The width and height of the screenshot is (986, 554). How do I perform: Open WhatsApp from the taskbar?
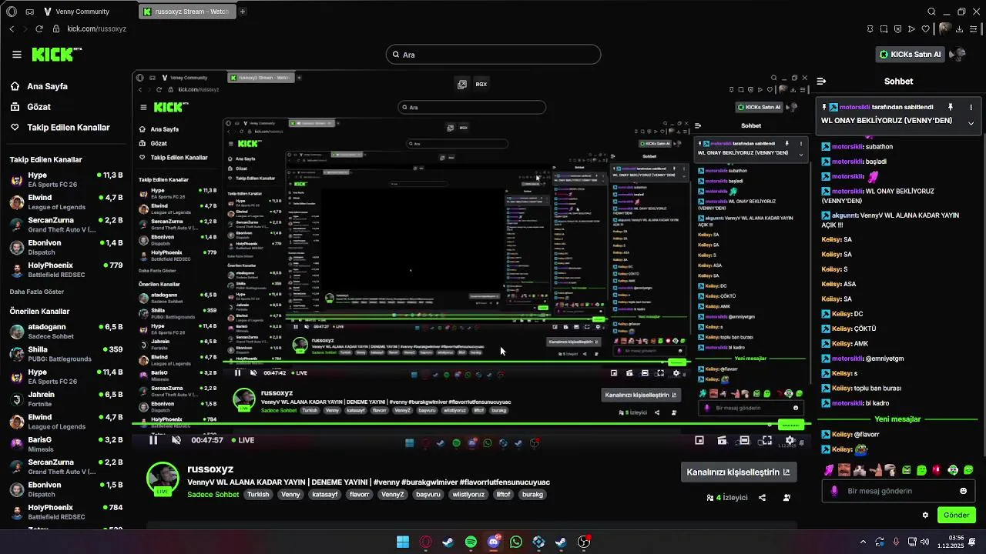pos(516,542)
